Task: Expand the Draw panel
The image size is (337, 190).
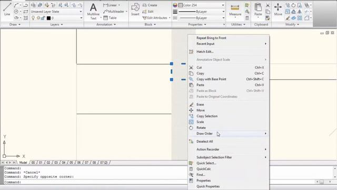Action: click(x=15, y=24)
